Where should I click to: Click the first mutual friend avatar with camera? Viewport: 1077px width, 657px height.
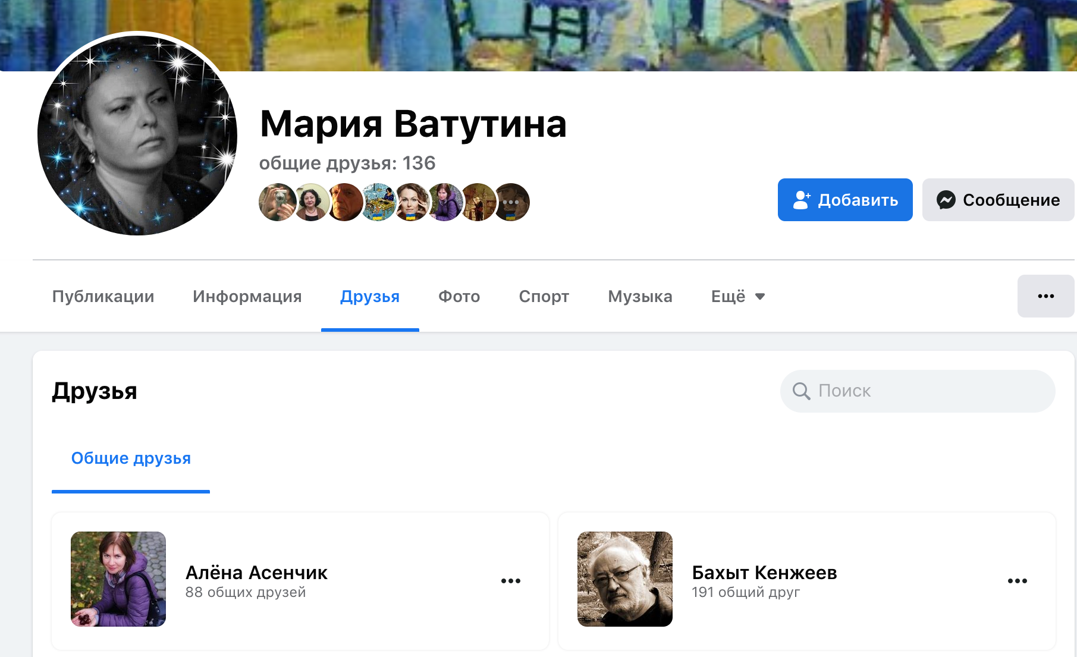tap(277, 202)
